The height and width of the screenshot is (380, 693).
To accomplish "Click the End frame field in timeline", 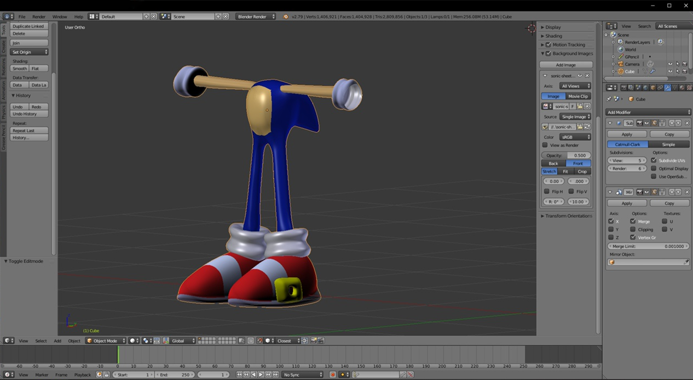I will click(x=174, y=375).
